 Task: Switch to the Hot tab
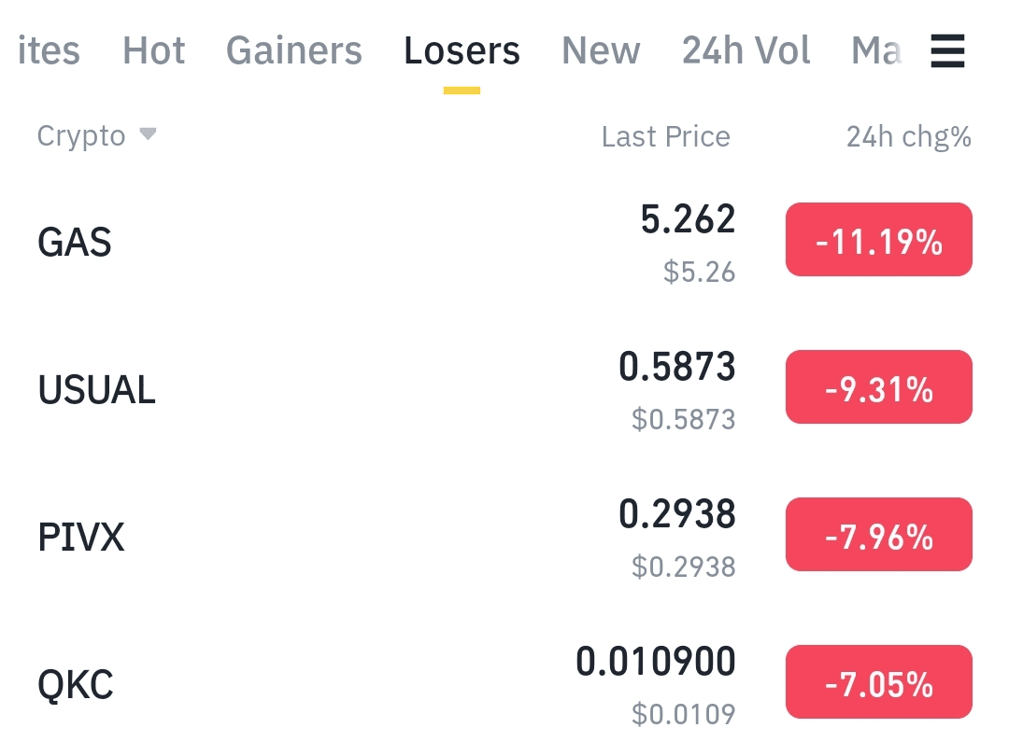(154, 50)
